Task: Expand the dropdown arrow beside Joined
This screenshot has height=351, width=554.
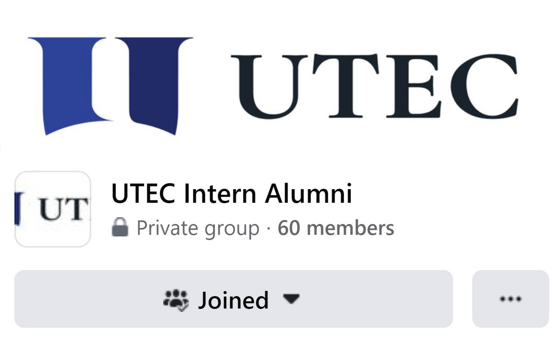Action: click(291, 299)
